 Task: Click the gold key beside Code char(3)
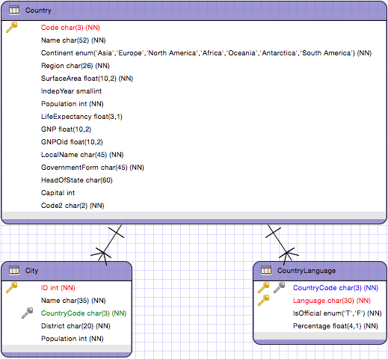tap(12, 27)
